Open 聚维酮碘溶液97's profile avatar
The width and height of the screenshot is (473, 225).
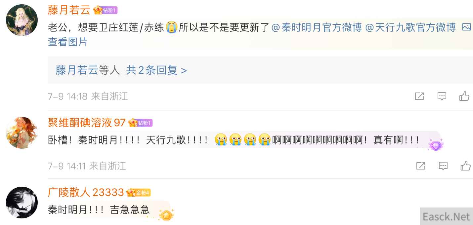(22, 132)
